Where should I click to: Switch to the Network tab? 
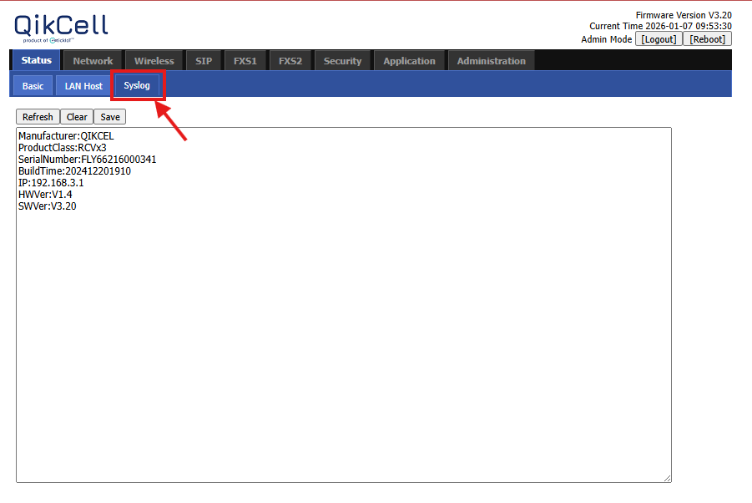click(x=93, y=61)
